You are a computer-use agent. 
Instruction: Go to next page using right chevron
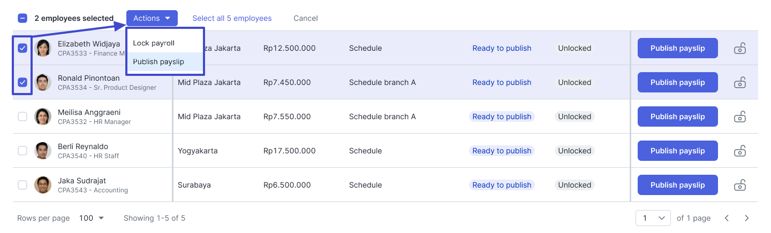(x=747, y=218)
